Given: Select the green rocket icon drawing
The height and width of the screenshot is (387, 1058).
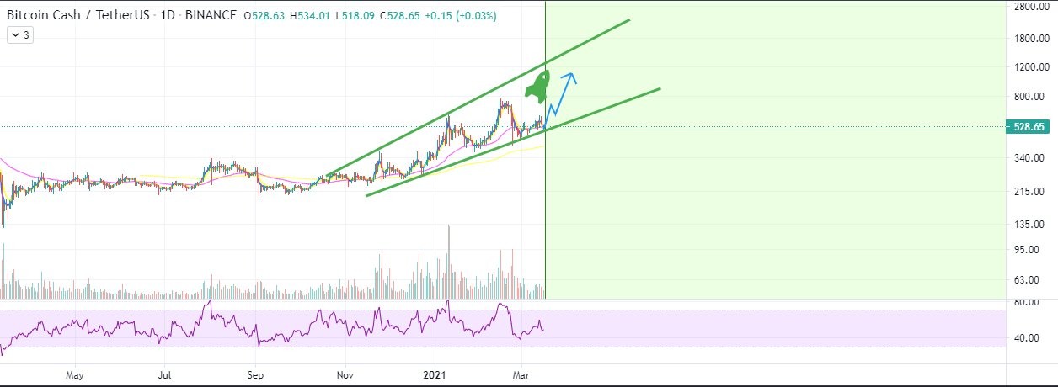Looking at the screenshot, I should coord(537,87).
